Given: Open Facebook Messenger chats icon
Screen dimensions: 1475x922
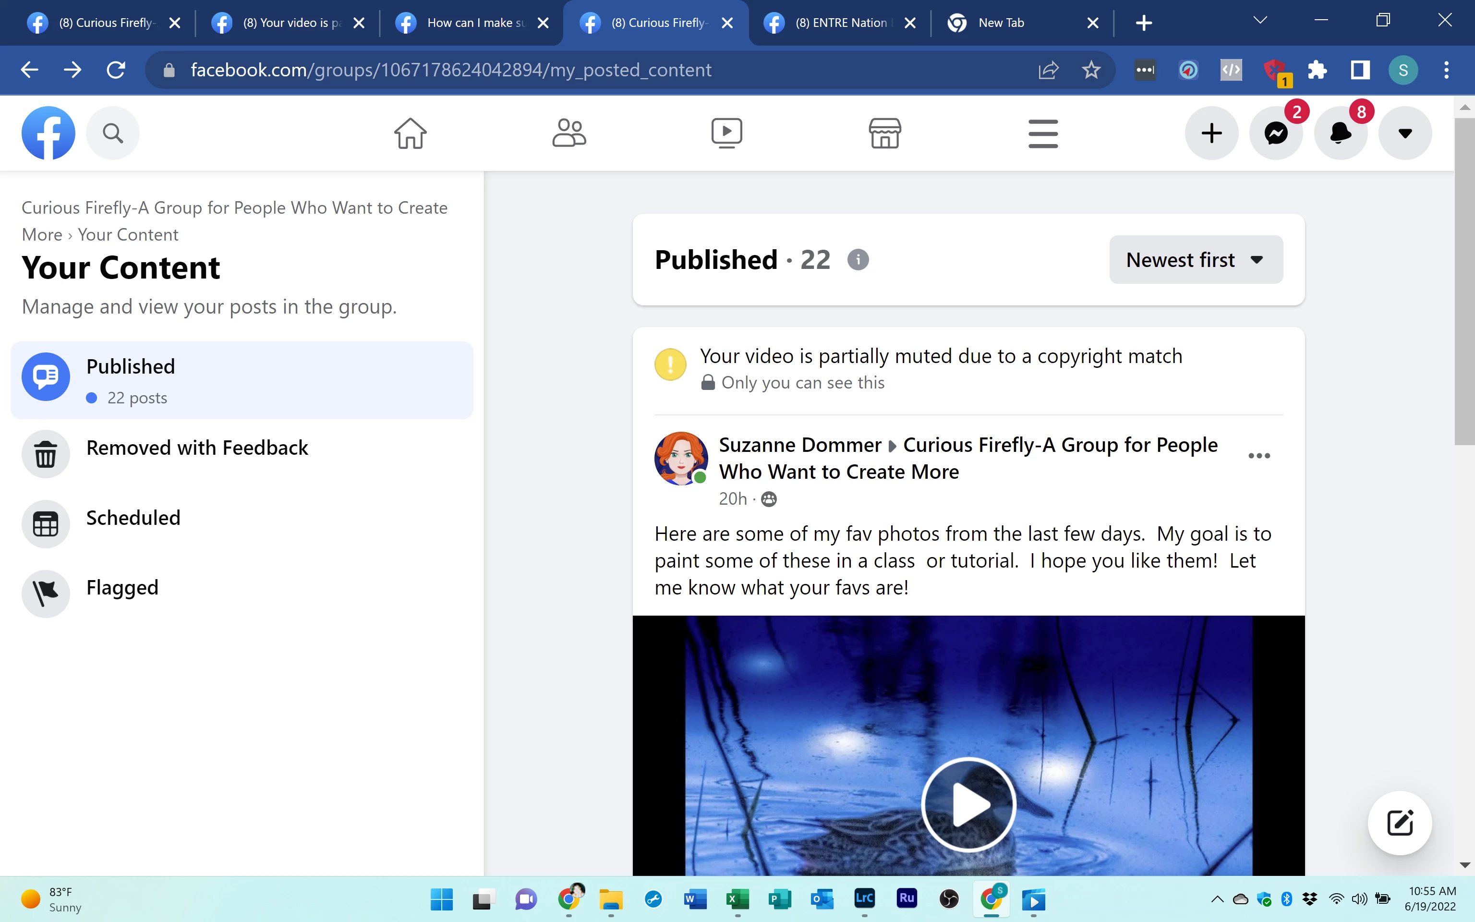Looking at the screenshot, I should [x=1276, y=133].
